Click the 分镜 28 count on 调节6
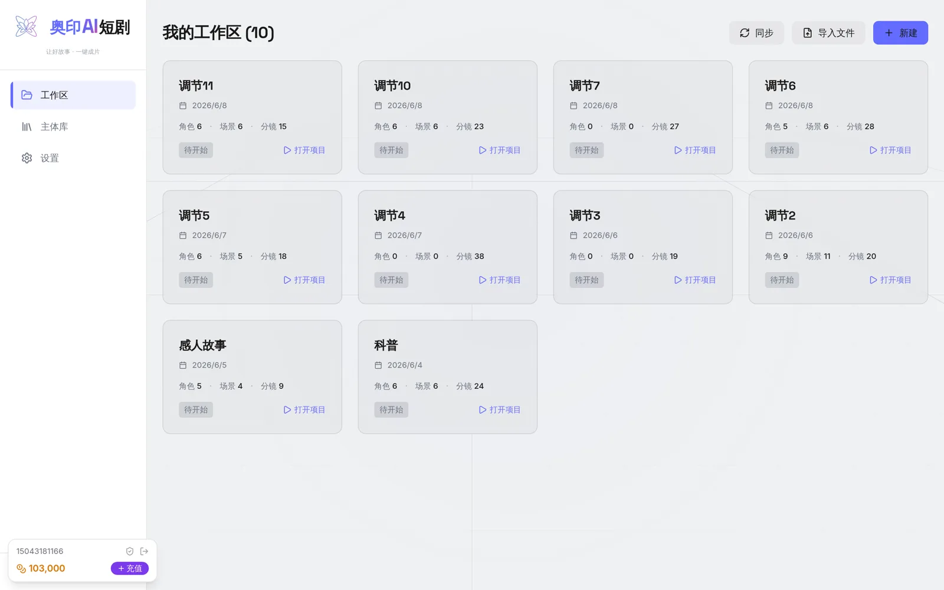944x590 pixels. (861, 126)
